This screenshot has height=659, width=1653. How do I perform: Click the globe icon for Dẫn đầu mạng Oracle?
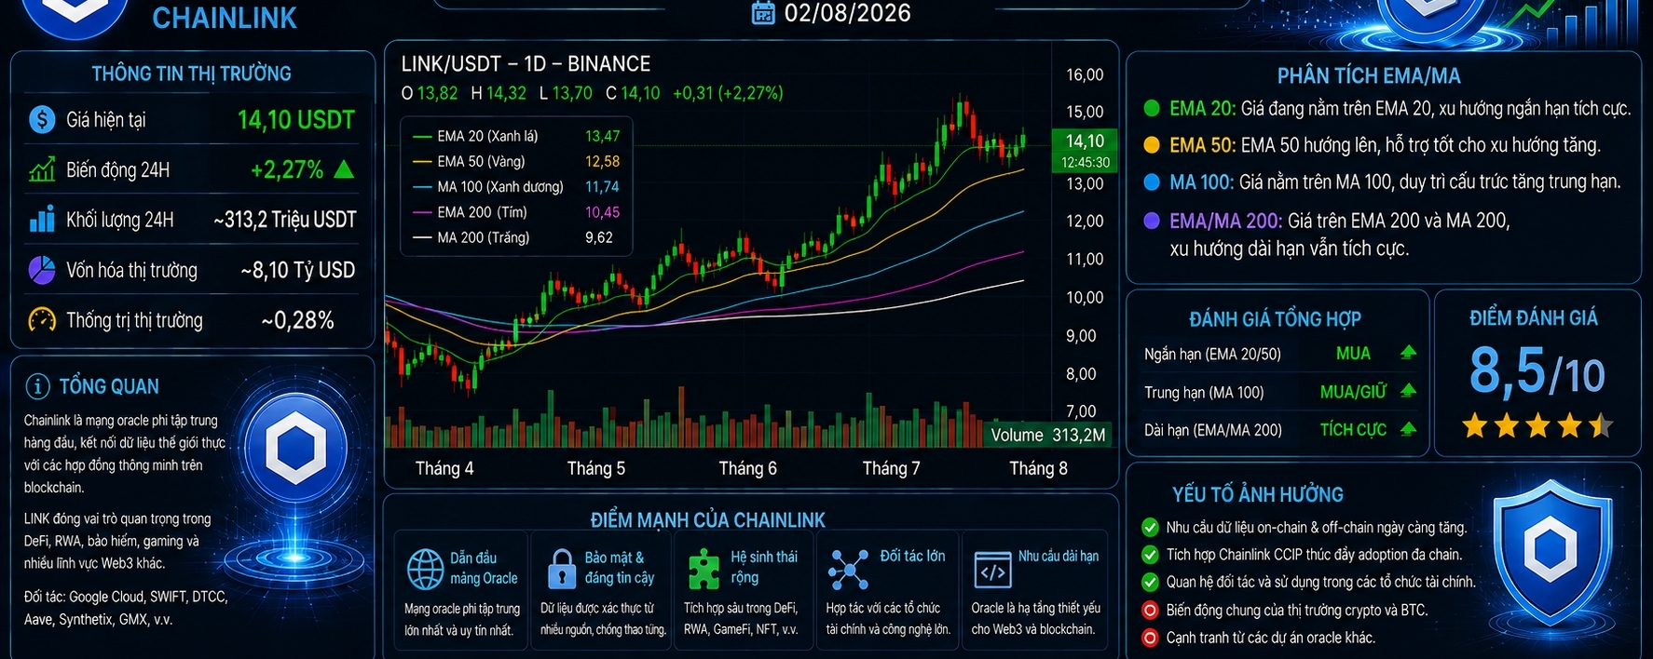426,569
